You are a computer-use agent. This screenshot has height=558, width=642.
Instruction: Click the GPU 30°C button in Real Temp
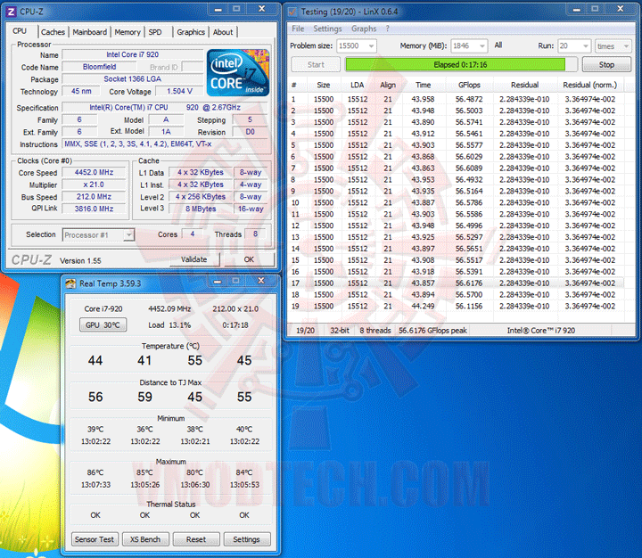(x=103, y=325)
